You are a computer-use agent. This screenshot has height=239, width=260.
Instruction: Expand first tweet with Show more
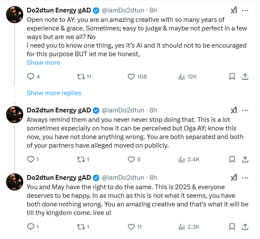click(x=43, y=63)
